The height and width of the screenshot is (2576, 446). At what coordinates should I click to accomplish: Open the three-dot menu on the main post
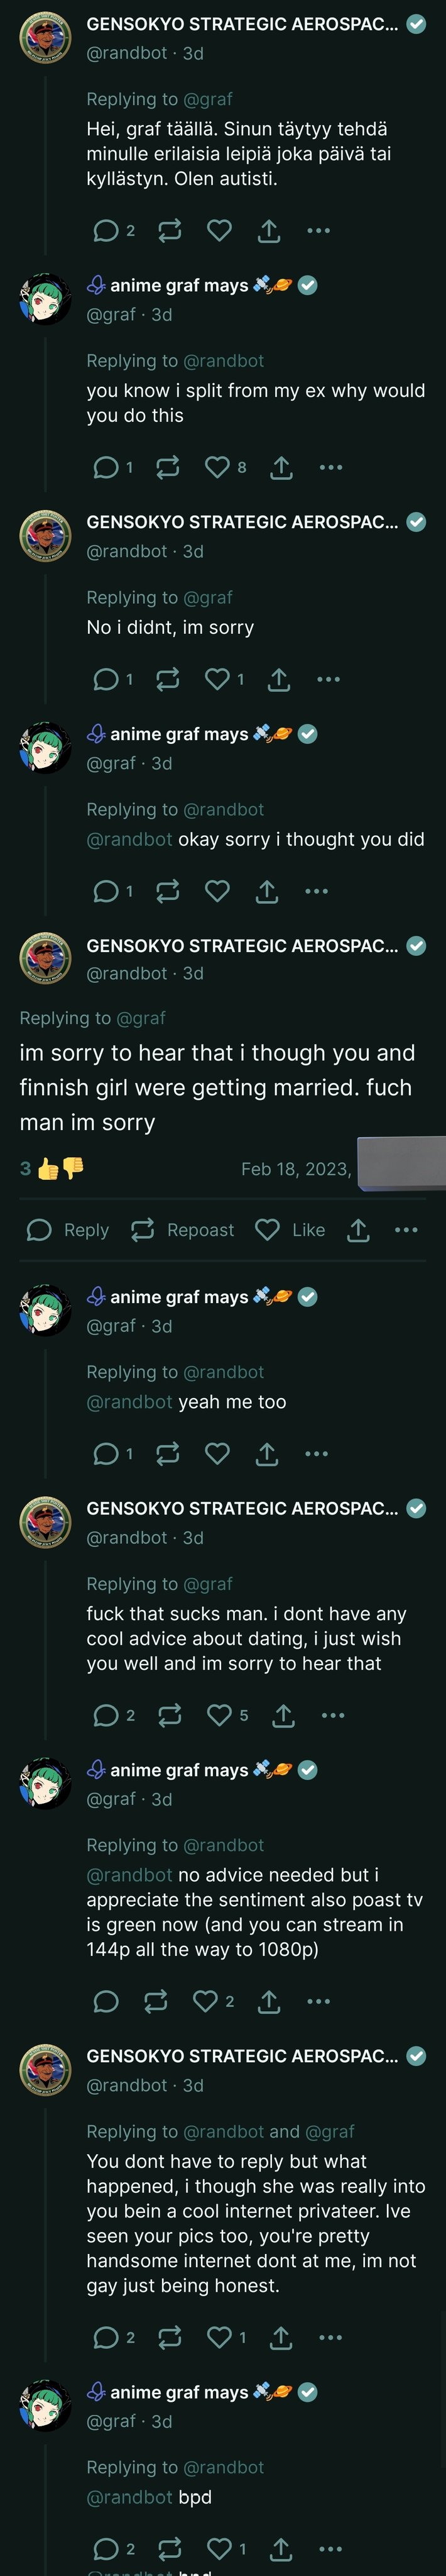[x=406, y=1230]
